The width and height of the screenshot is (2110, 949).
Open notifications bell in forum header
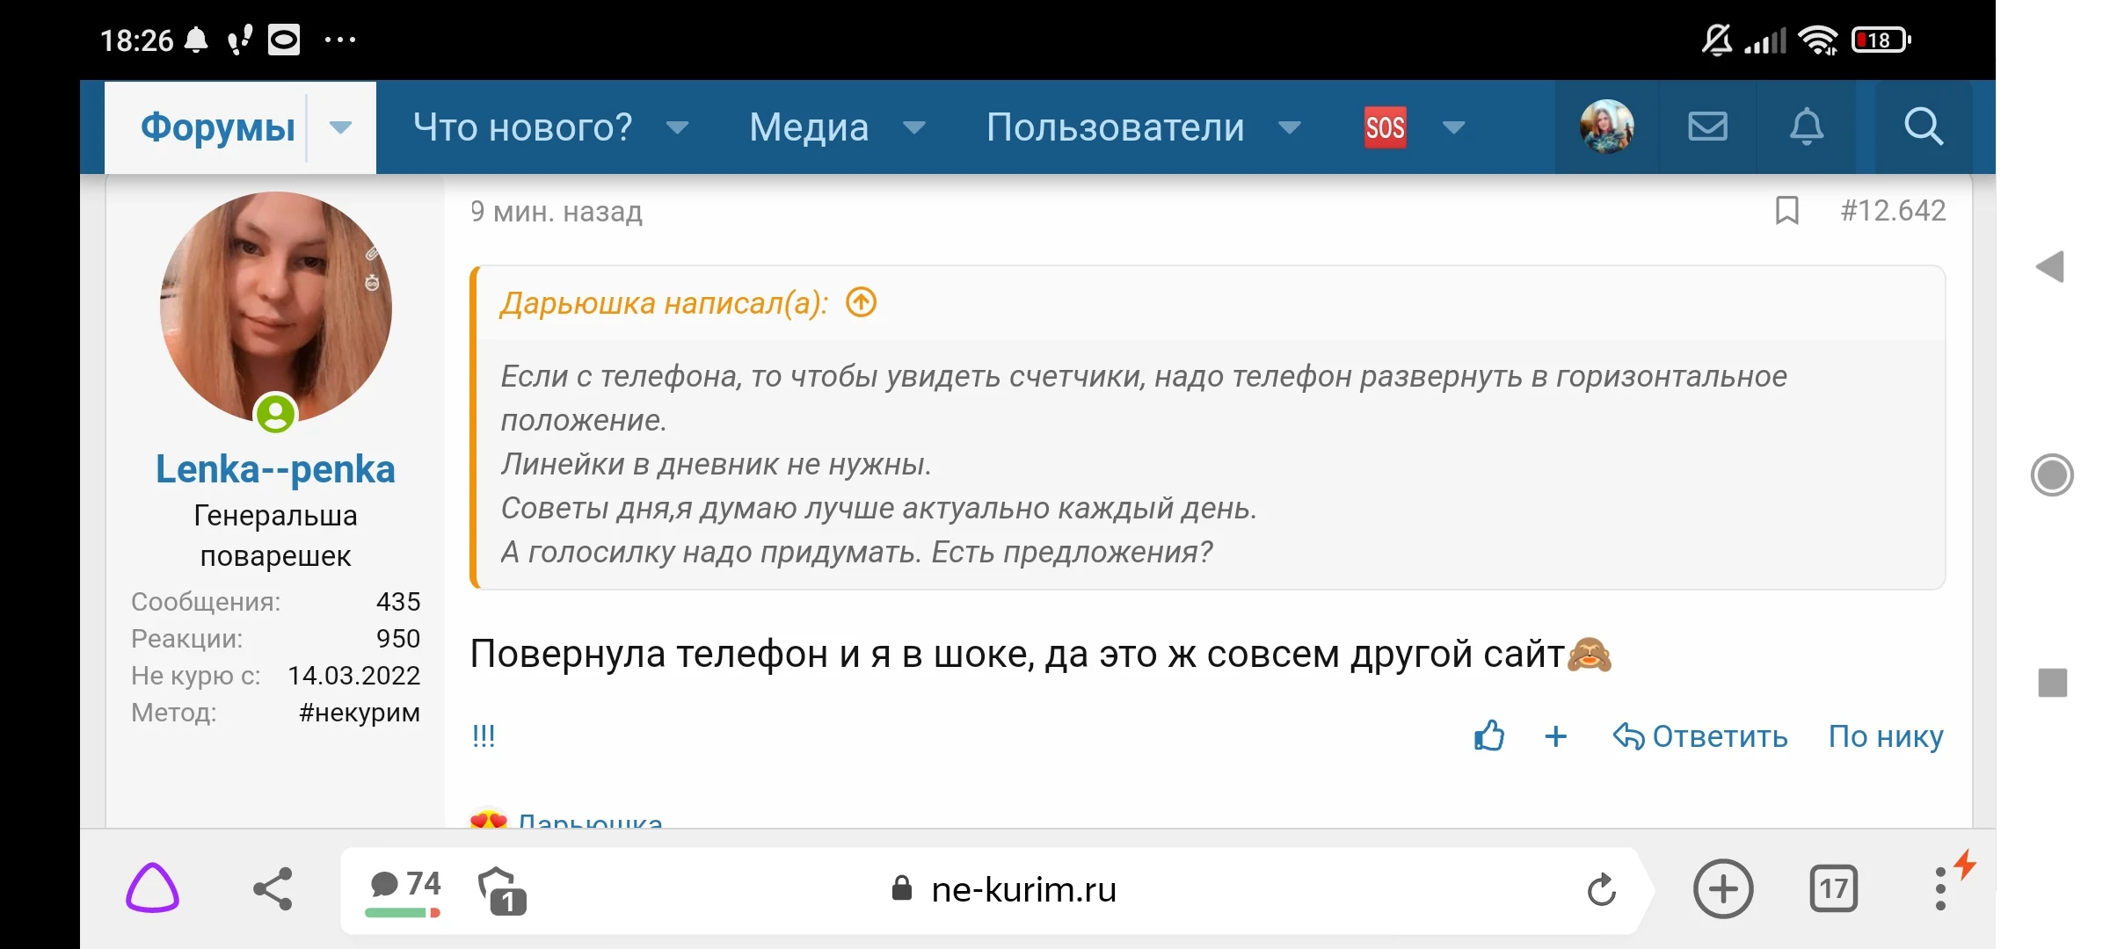[1807, 127]
